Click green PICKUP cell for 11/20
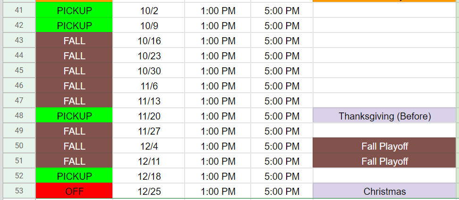 [x=74, y=116]
